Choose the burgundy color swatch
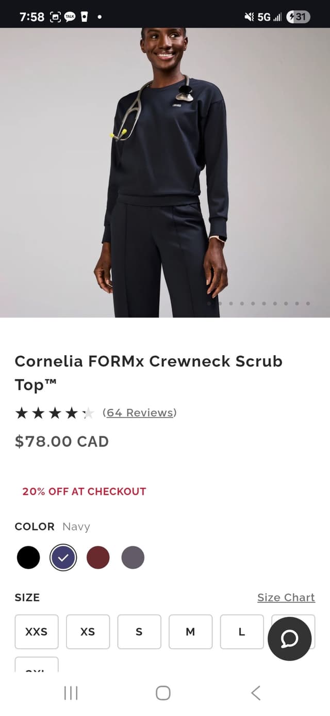 click(98, 558)
